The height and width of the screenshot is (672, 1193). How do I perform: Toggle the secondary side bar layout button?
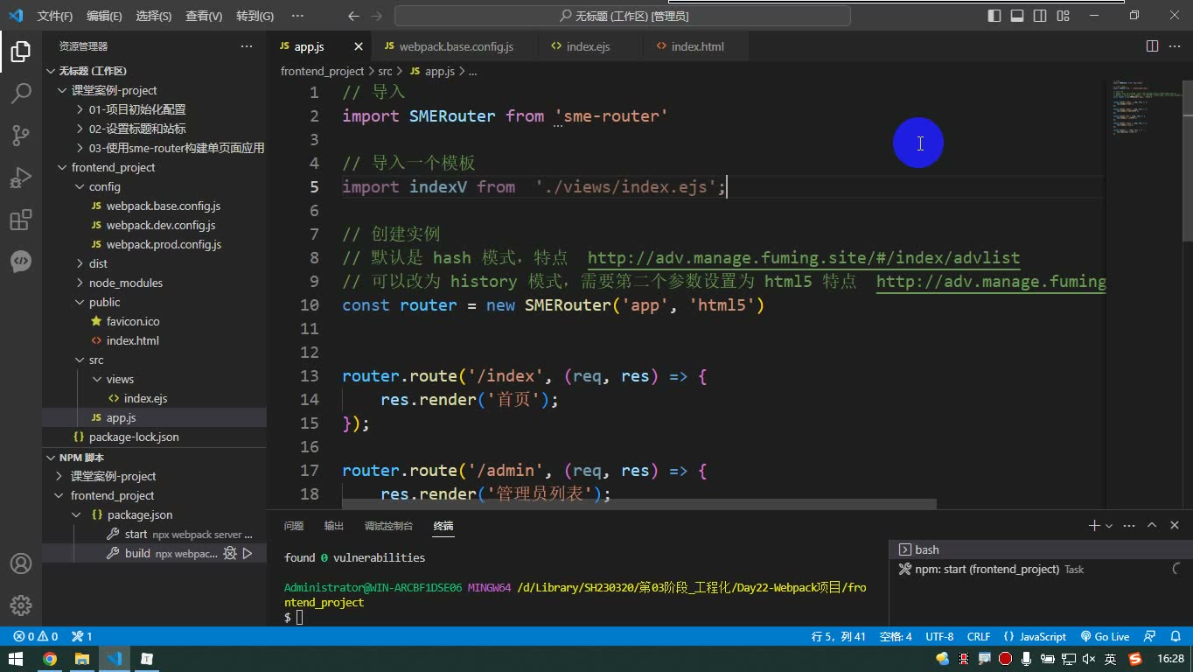1040,16
